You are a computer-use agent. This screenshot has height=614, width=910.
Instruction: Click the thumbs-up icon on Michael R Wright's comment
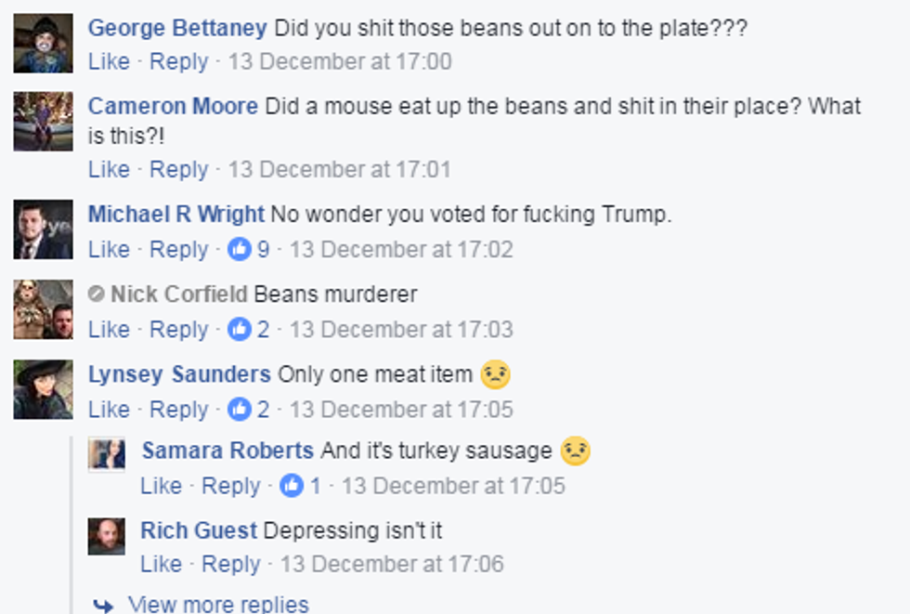pos(240,250)
